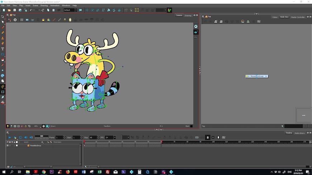
Task: Toggle the grid icon in Camera toolbar
Action: [22, 20]
